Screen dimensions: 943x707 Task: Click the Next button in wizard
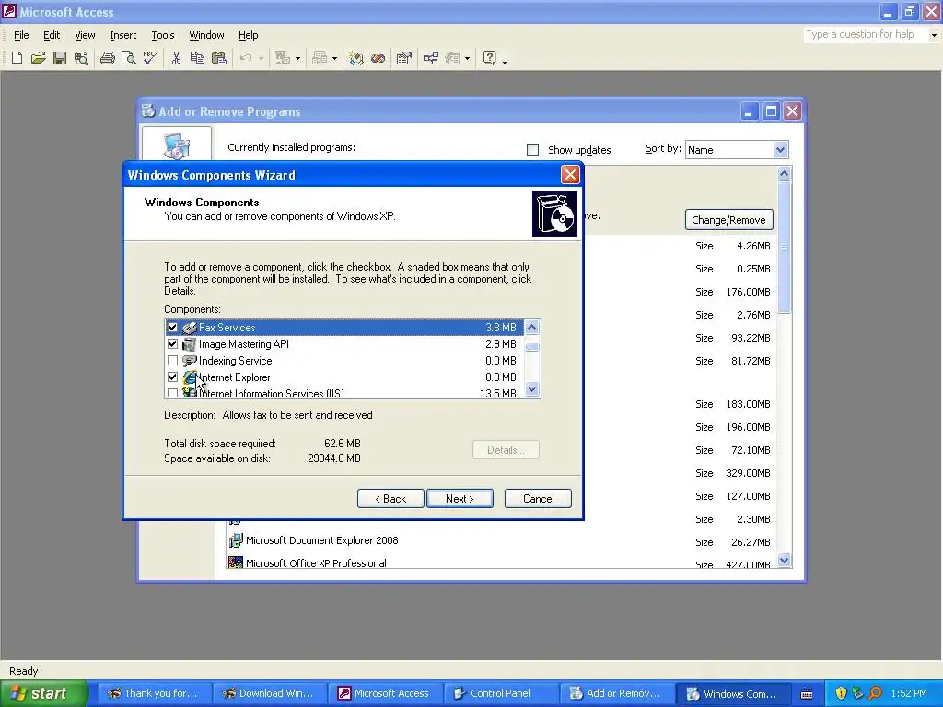click(460, 498)
